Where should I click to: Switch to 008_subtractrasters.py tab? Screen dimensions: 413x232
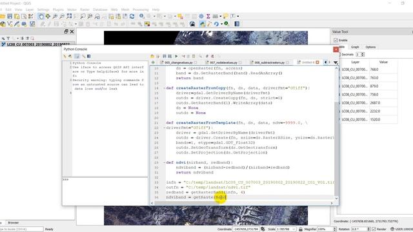coord(270,63)
